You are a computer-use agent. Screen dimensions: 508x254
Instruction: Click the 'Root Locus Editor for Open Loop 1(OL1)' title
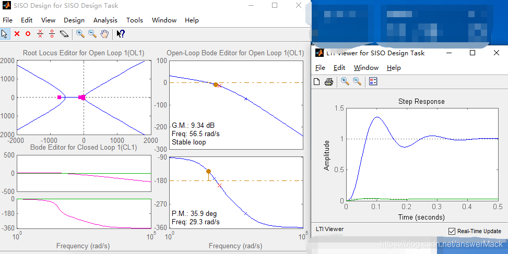click(x=84, y=53)
